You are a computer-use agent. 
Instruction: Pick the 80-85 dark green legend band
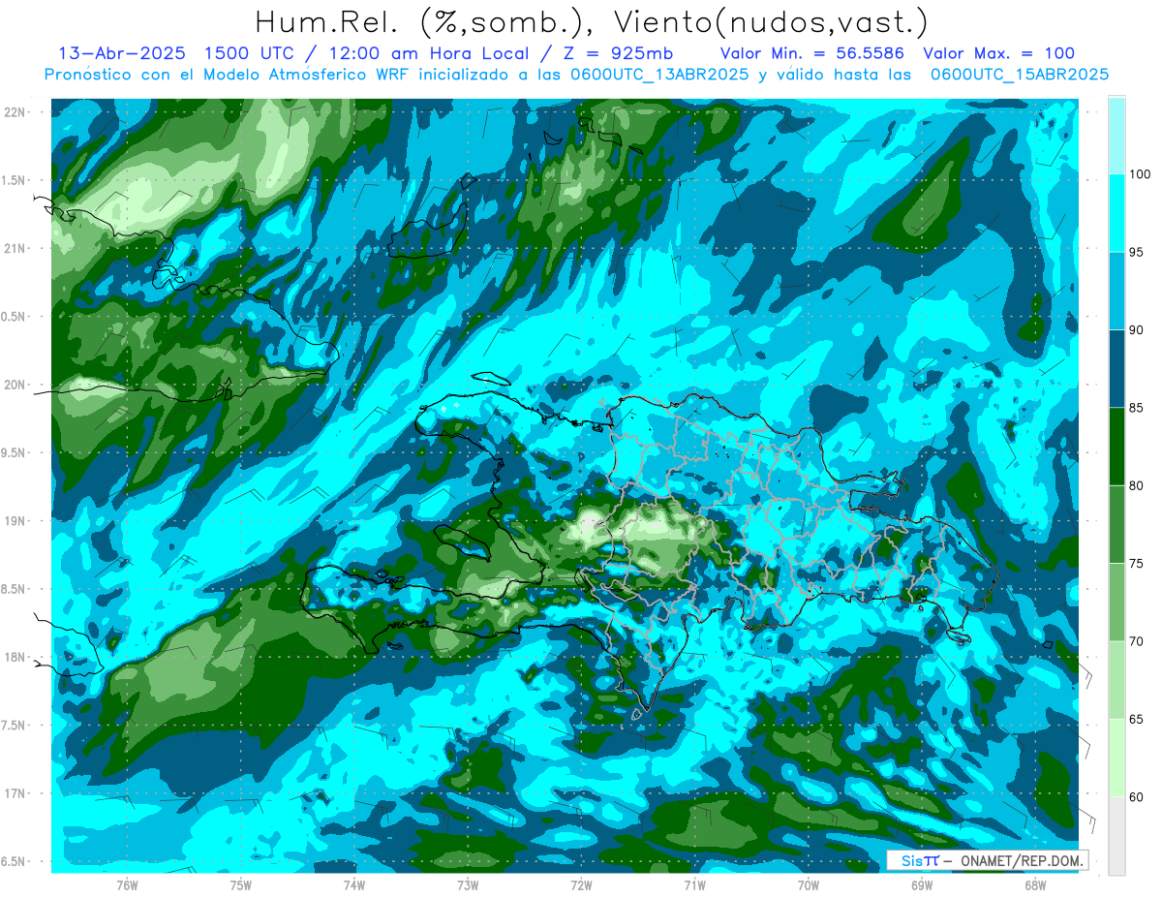pyautogui.click(x=1116, y=447)
